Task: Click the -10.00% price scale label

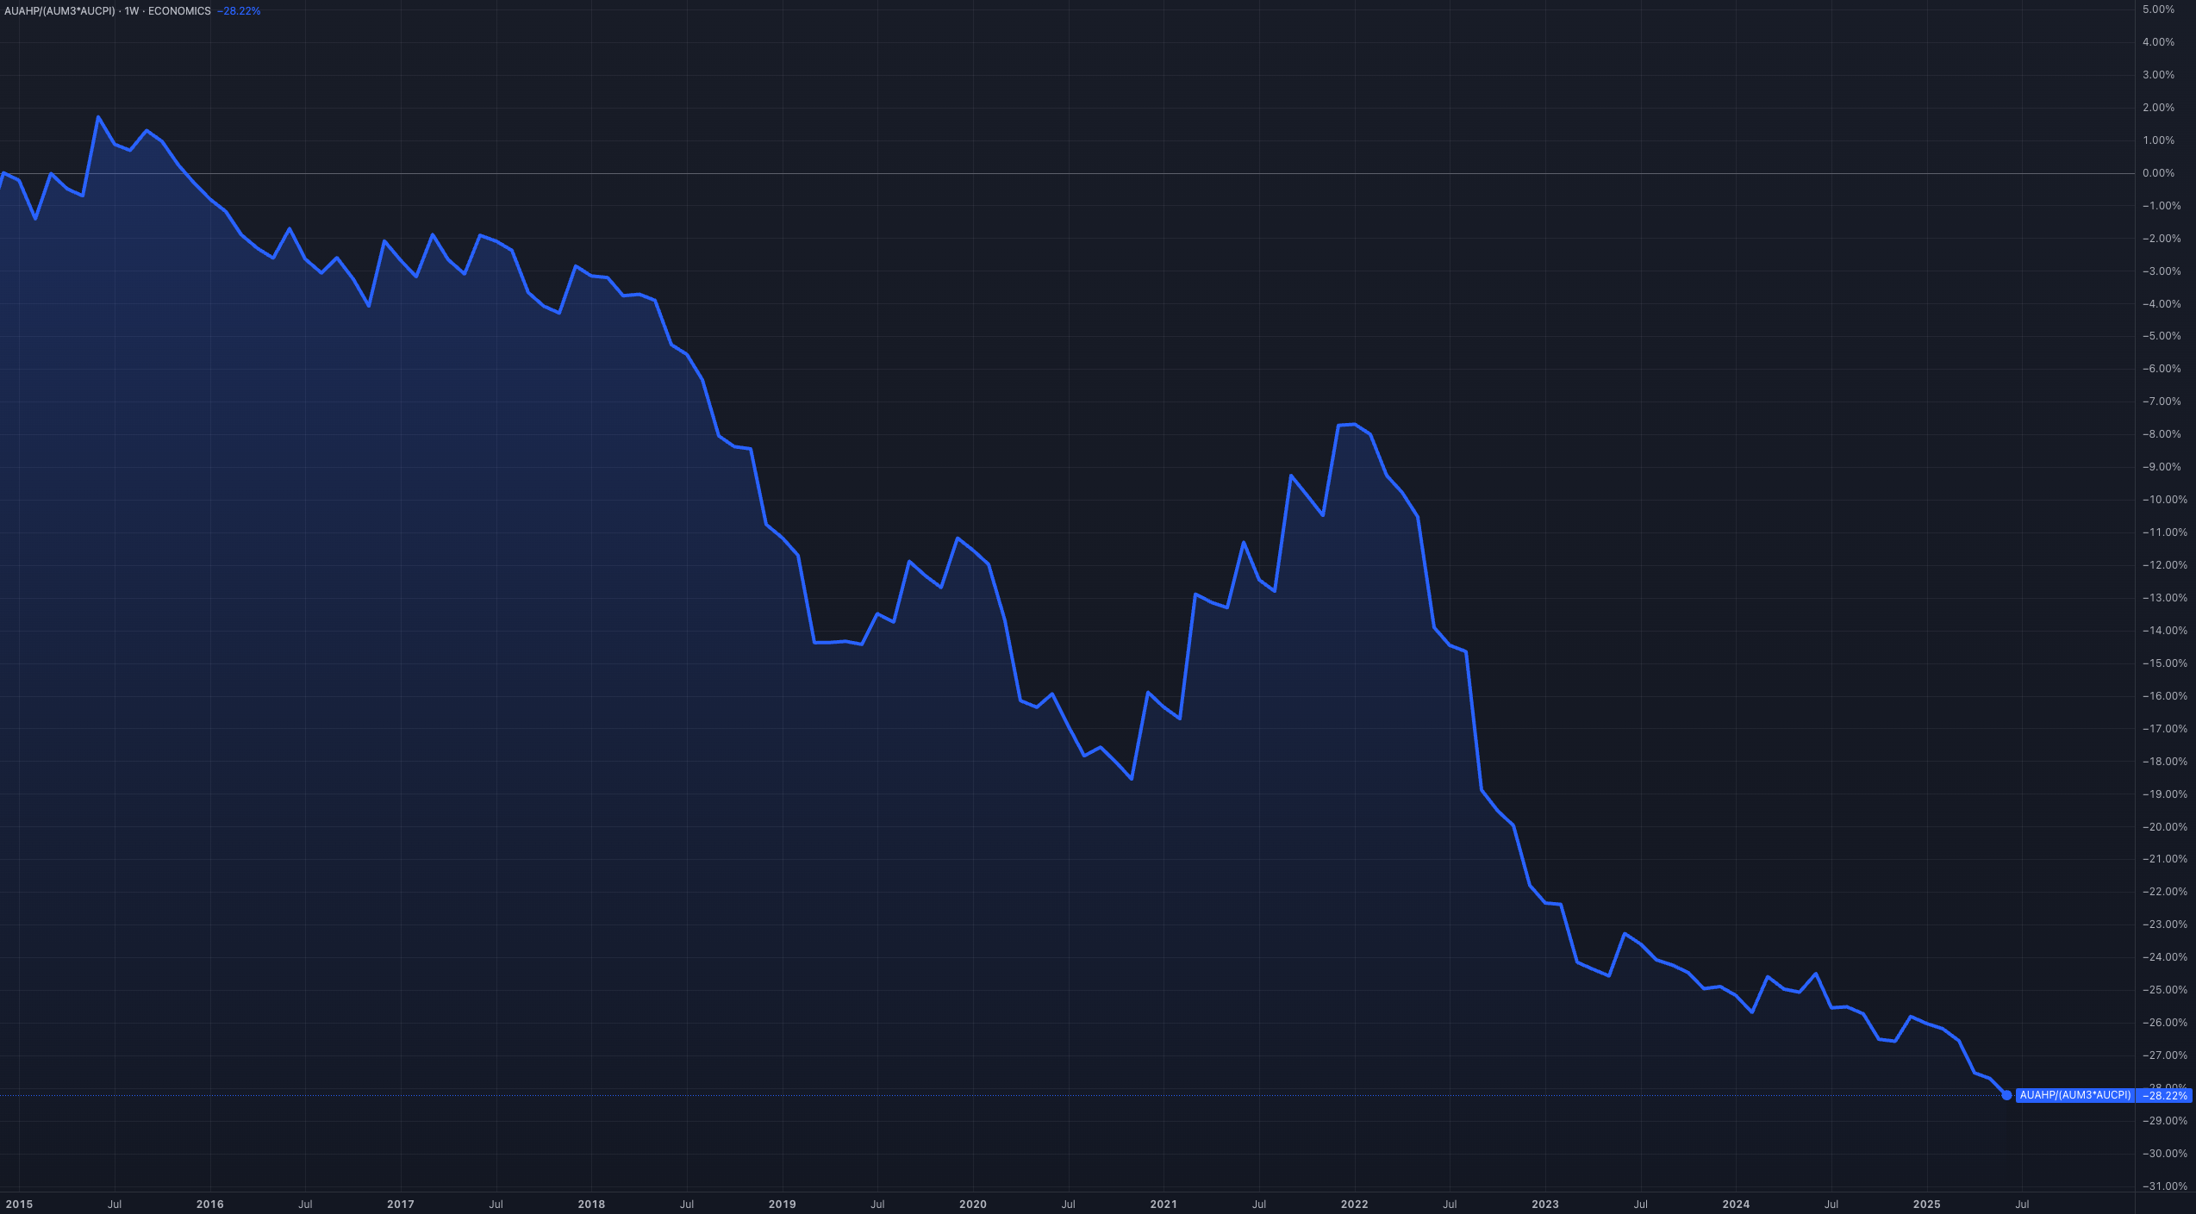Action: click(x=2163, y=500)
